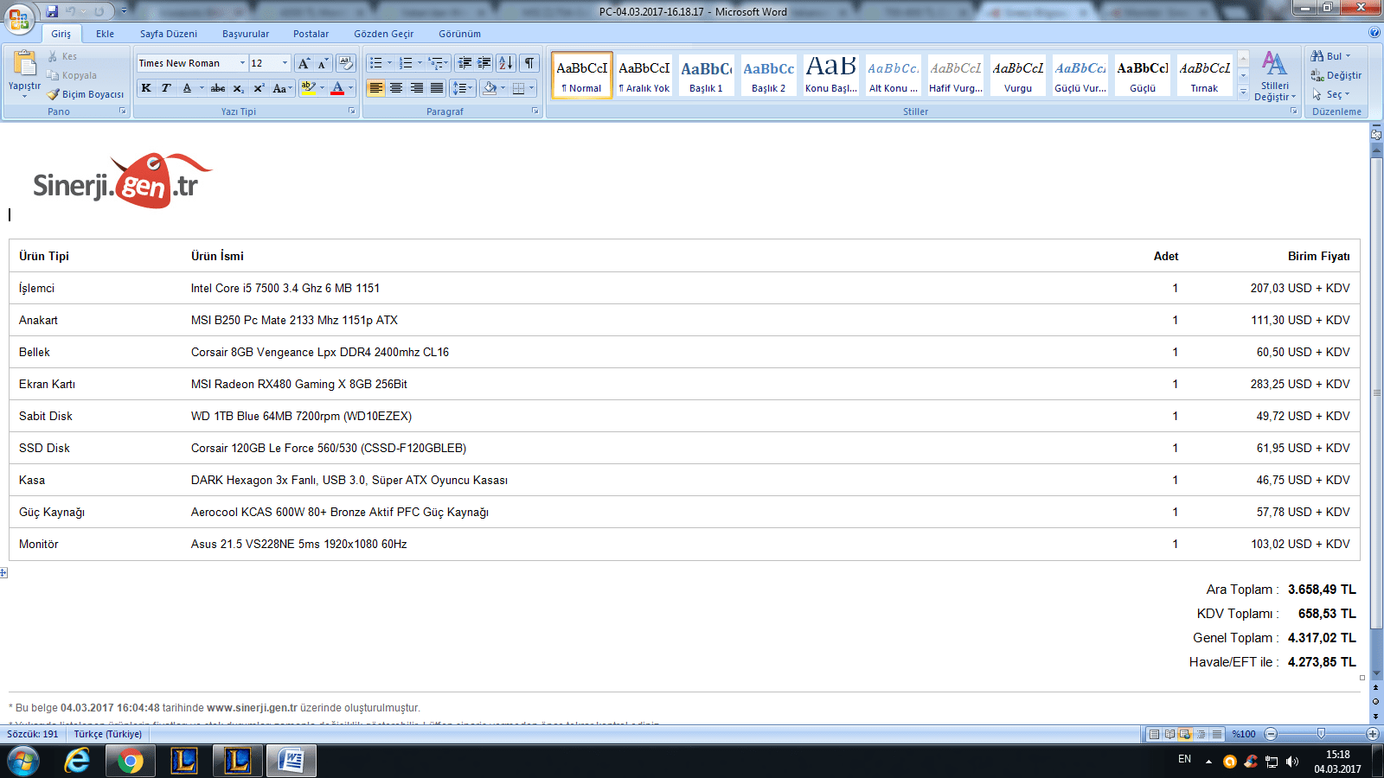Switch to the Ekle ribbon tab
The image size is (1384, 778).
106,34
